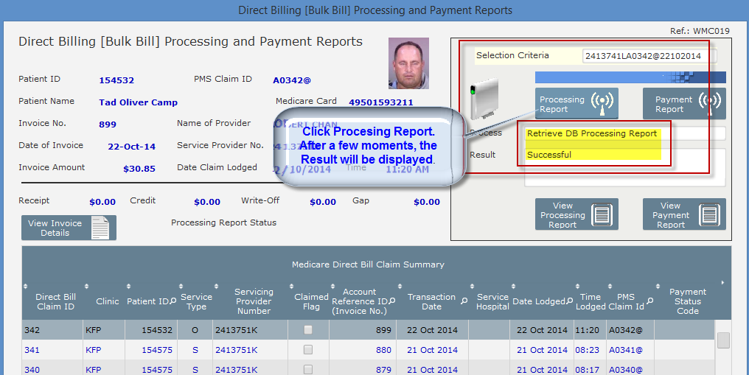Click time lodged 08:23 cell
749x375 pixels.
coord(587,350)
